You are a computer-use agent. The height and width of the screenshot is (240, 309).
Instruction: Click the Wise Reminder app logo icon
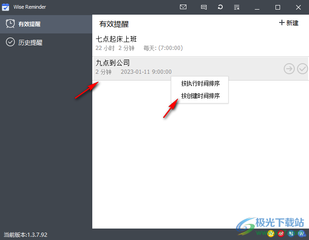6,7
